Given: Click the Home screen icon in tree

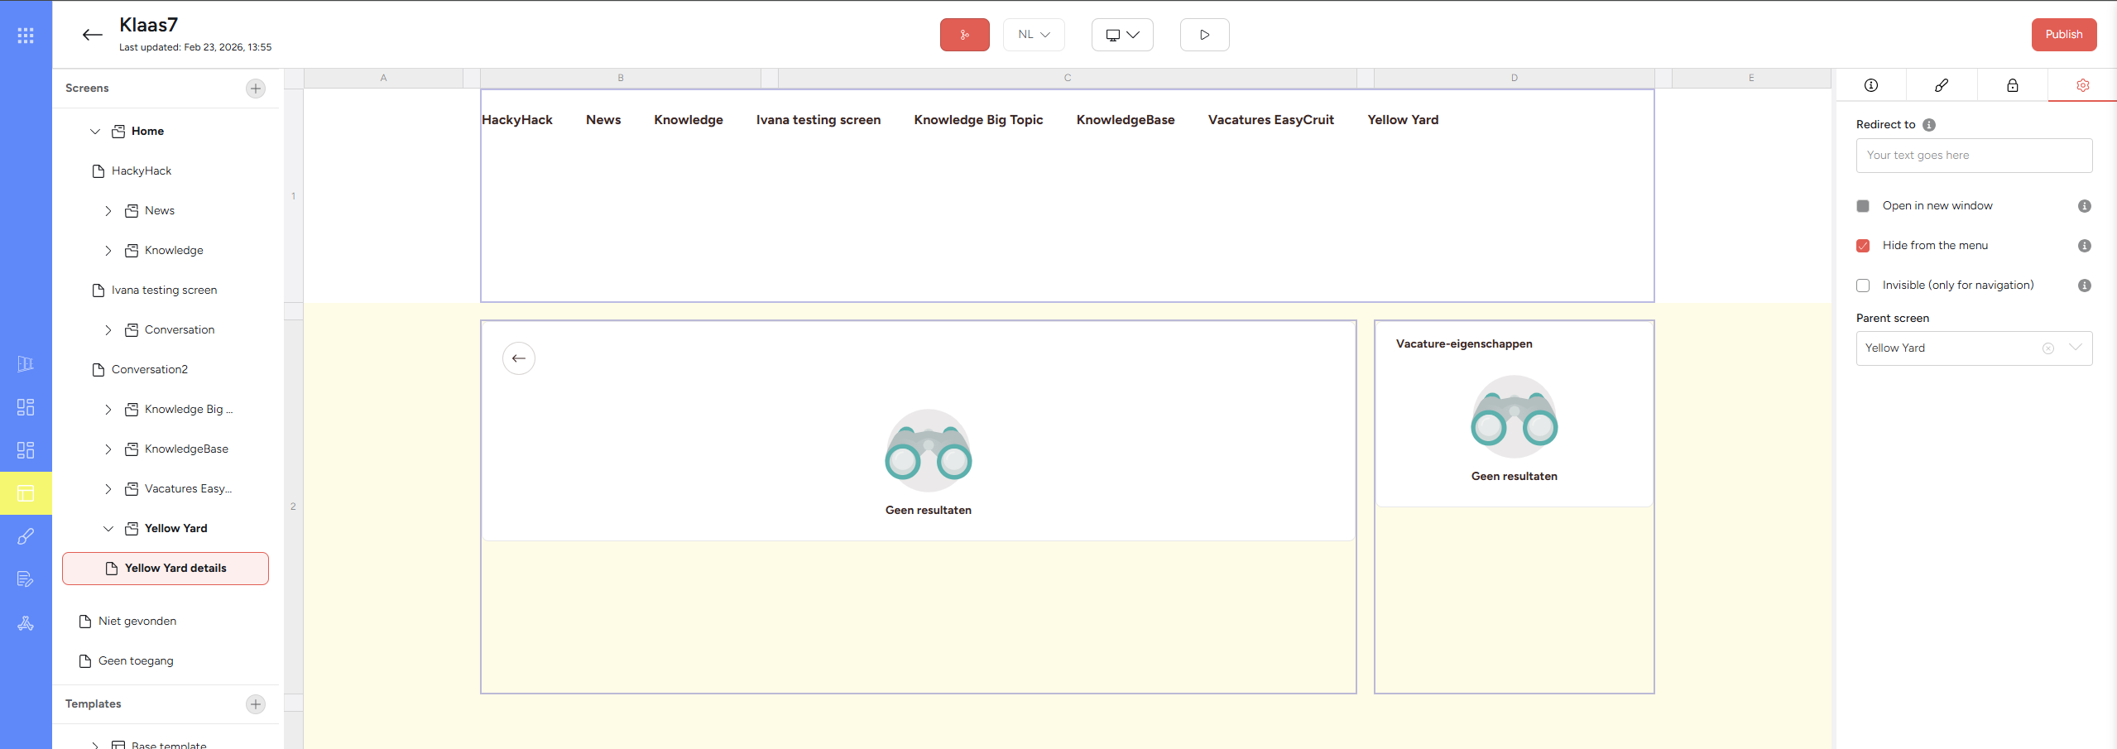Looking at the screenshot, I should coord(118,132).
